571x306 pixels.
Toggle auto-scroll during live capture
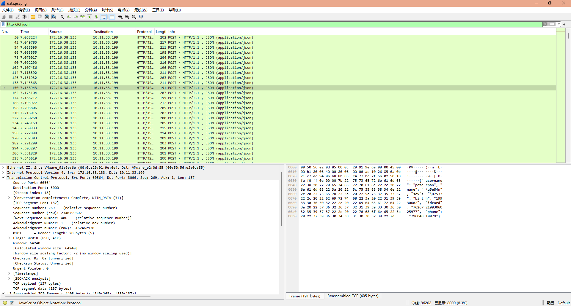click(x=103, y=17)
